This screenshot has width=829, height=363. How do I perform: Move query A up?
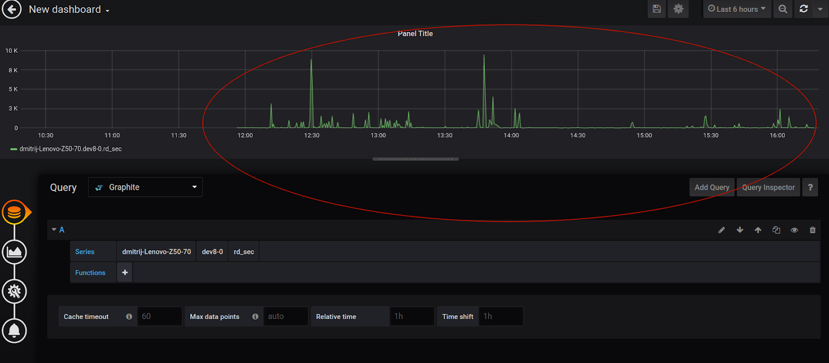[x=758, y=230]
